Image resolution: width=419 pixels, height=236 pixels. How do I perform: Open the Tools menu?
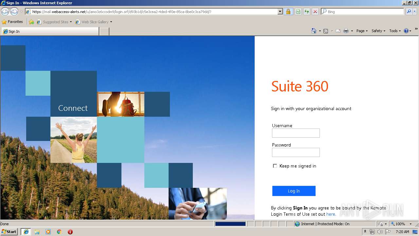(x=395, y=31)
